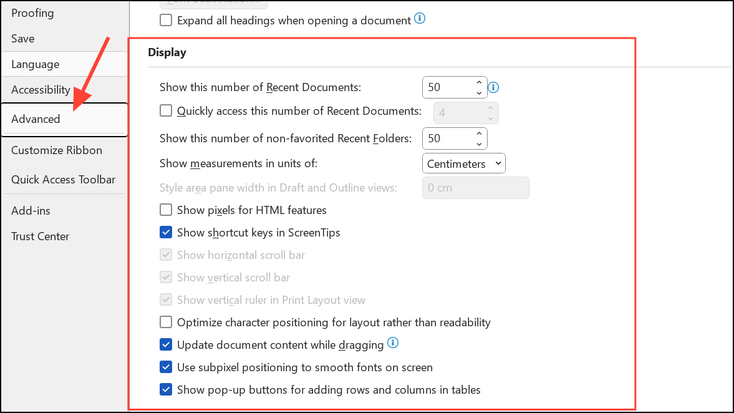The width and height of the screenshot is (734, 413).
Task: Decrement Recent Folders count using the down arrow
Action: (x=478, y=143)
